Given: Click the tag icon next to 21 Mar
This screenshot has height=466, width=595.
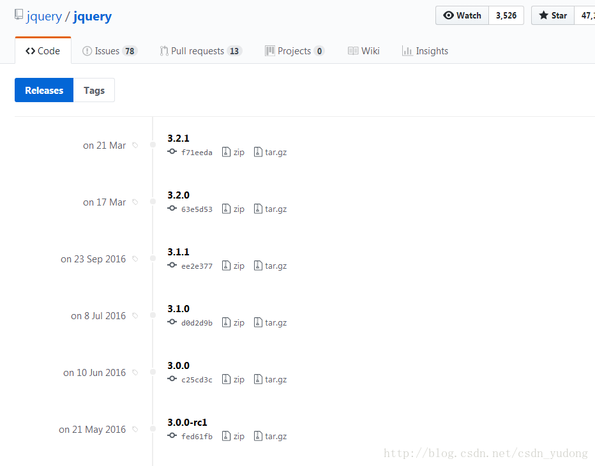Looking at the screenshot, I should 135,146.
